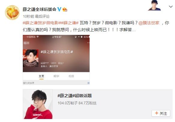Click the portrait photo at top right
Image resolution: width=175 pixels, height=122 pixels.
click(x=154, y=5)
